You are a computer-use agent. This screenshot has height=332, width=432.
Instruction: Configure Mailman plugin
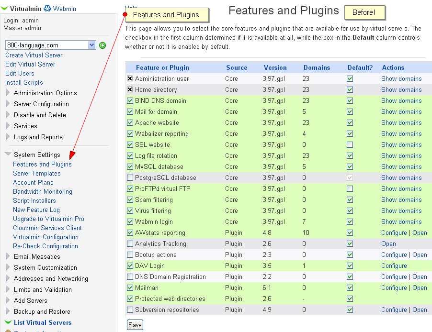pos(394,288)
